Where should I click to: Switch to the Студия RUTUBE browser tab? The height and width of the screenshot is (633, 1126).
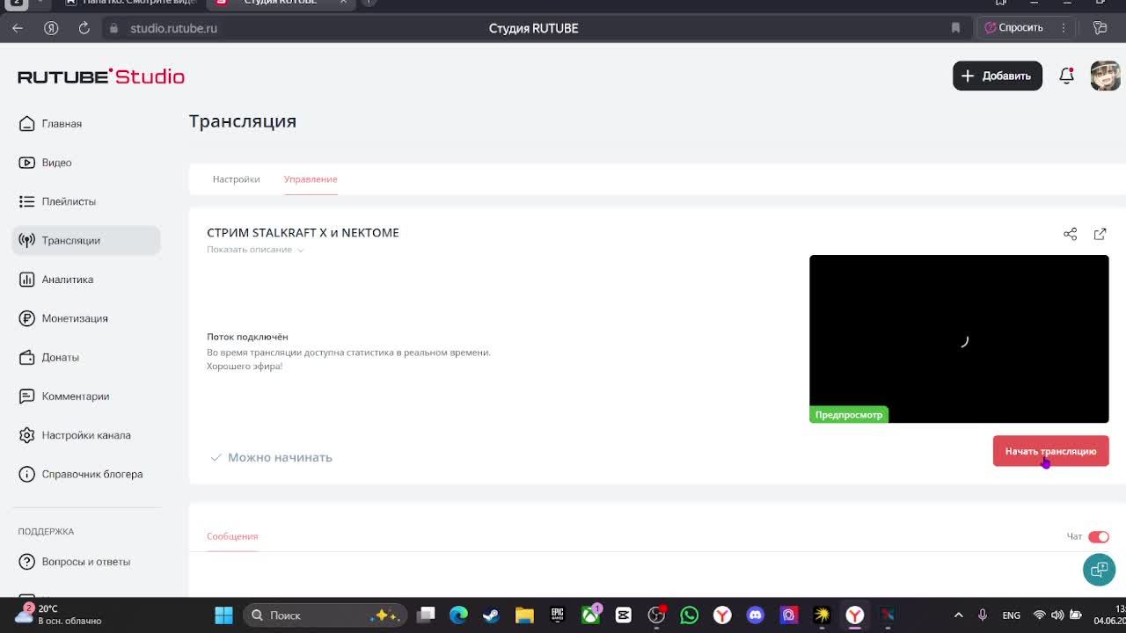click(280, 3)
